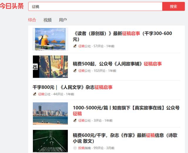Click author avatar beside 44评论
The height and width of the screenshot is (153, 188).
pos(35,94)
